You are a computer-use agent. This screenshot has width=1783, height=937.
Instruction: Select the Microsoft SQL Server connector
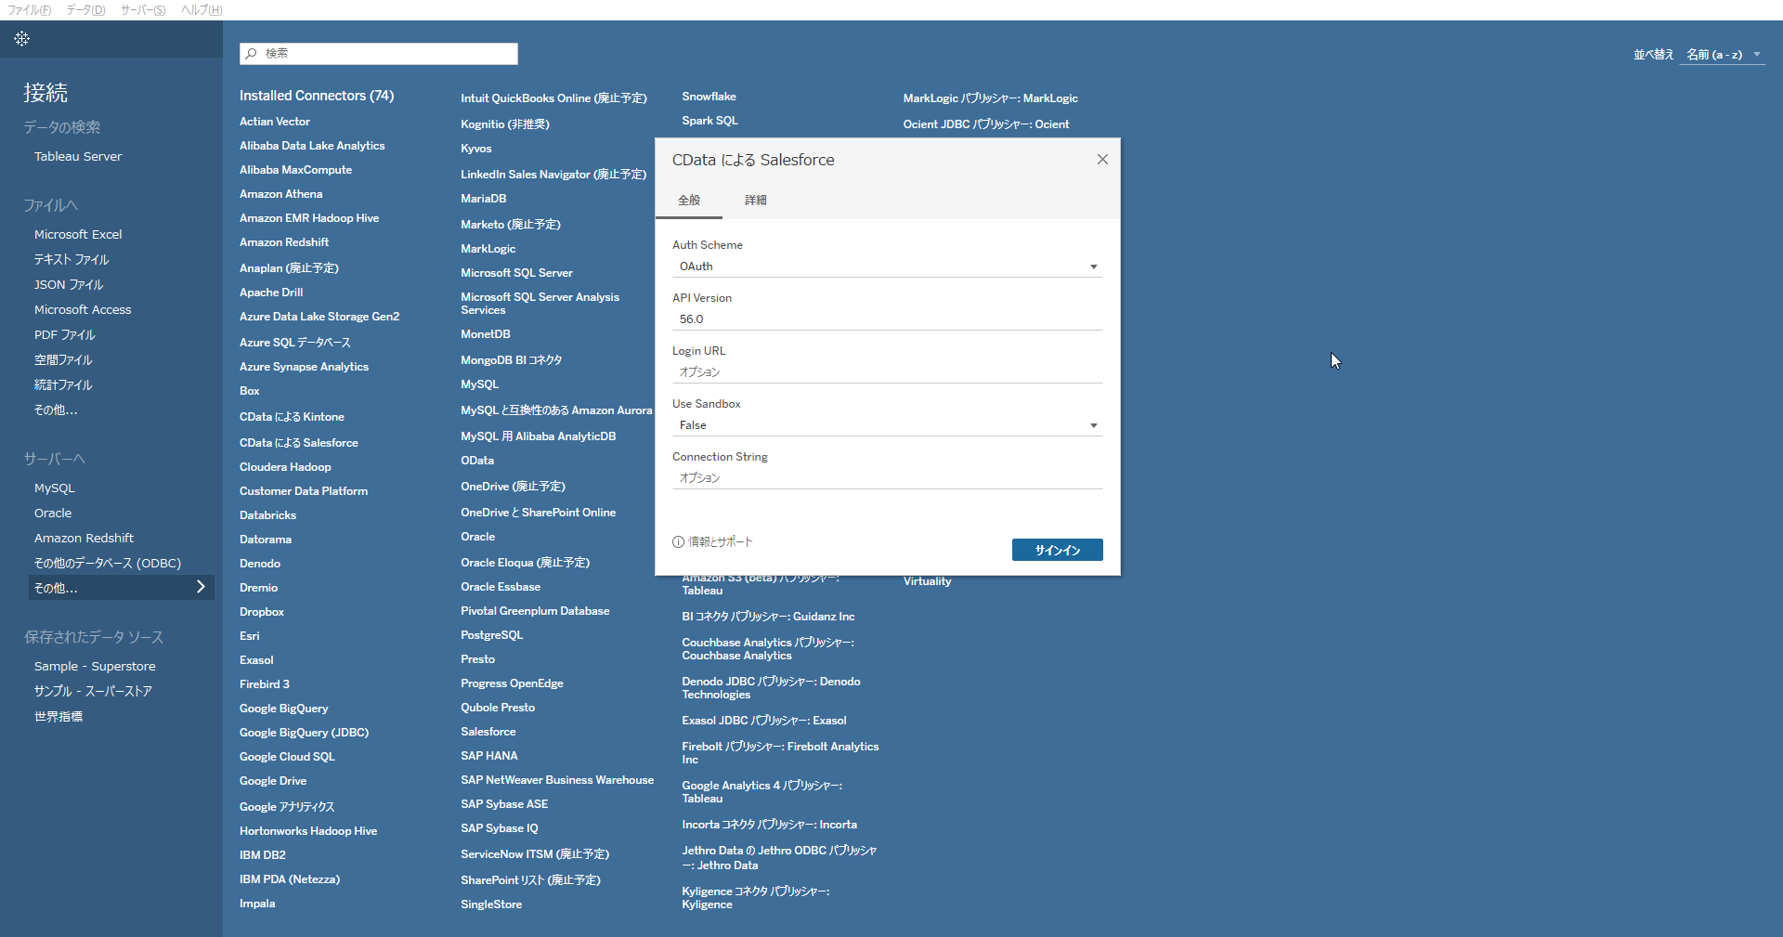click(x=516, y=273)
